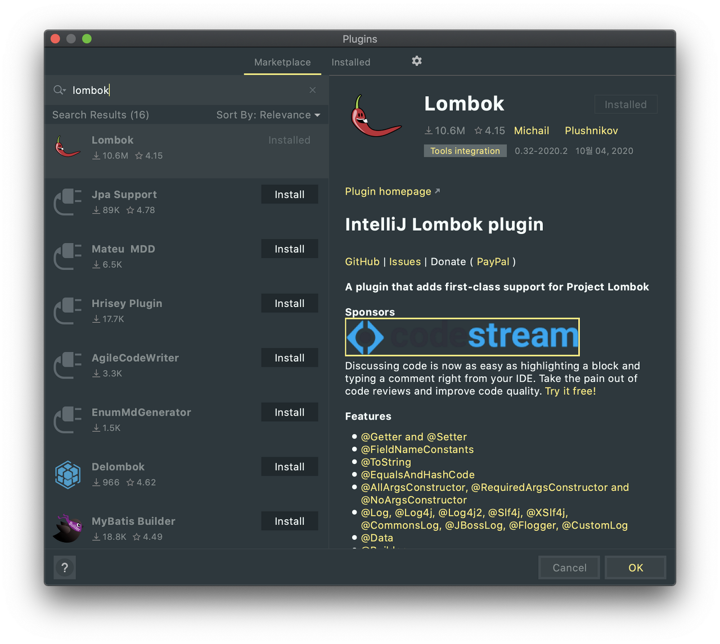Select the MyBatis Builder result name
The height and width of the screenshot is (644, 720).
pos(133,521)
